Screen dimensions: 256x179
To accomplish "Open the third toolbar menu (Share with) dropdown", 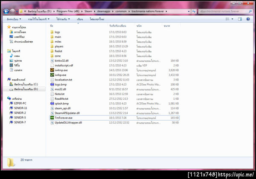I will pyautogui.click(x=63, y=19).
